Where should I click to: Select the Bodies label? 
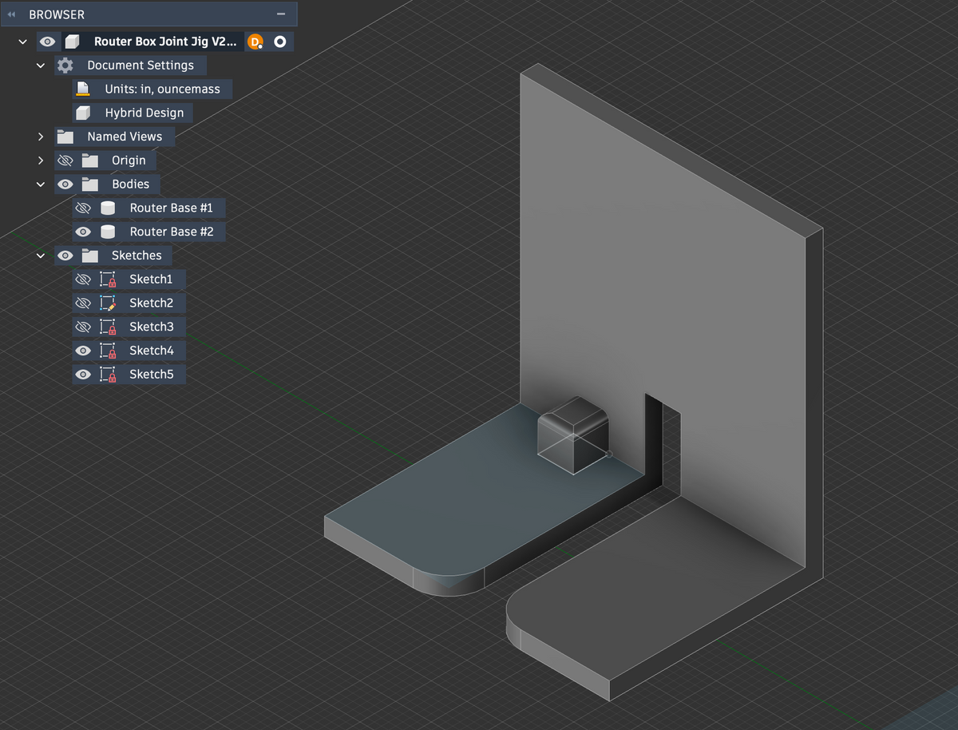(x=130, y=184)
